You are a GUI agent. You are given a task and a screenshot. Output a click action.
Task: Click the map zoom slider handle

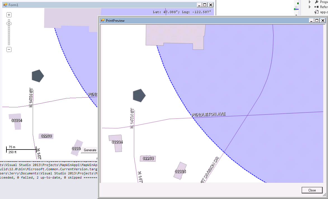9,24
